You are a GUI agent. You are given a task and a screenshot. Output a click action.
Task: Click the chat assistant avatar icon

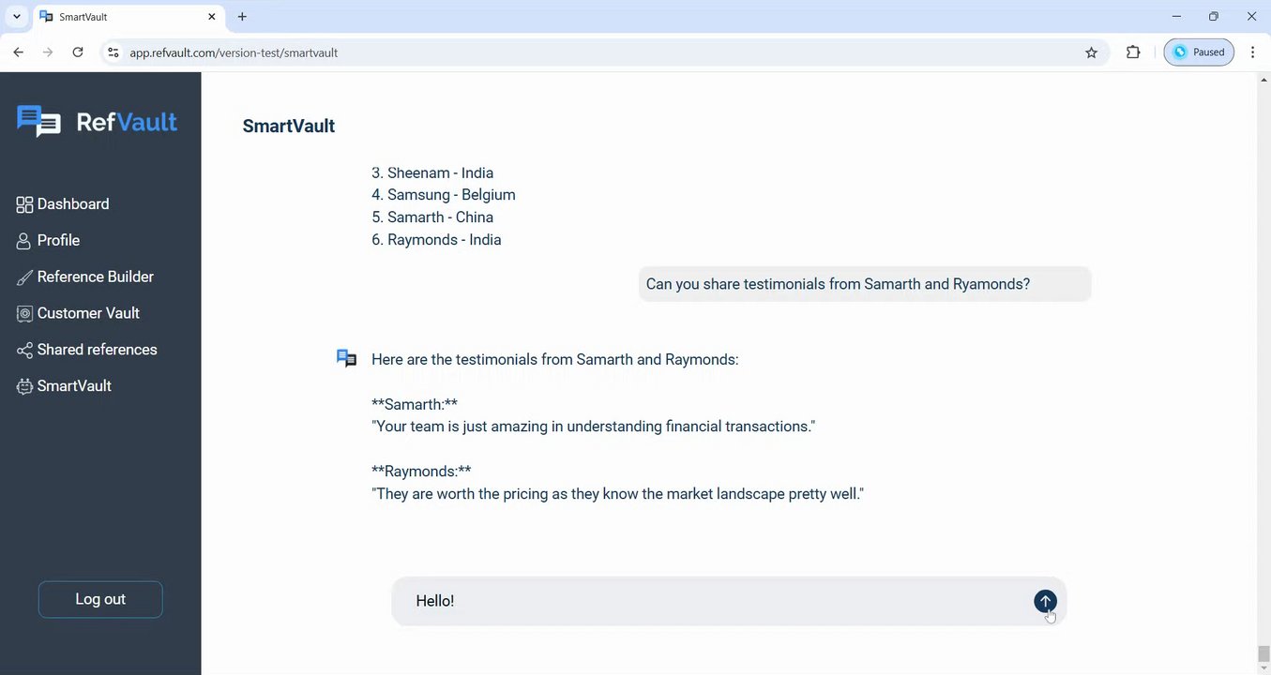click(346, 358)
